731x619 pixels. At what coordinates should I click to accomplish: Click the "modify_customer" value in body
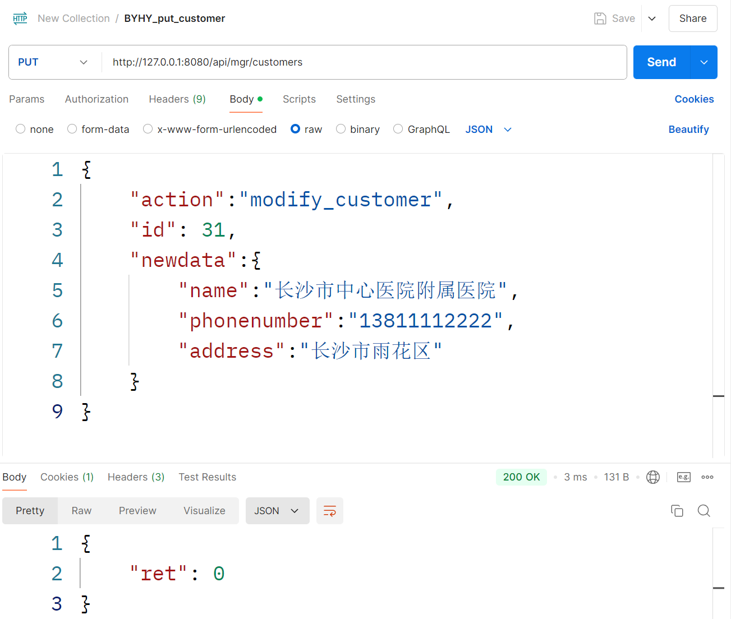(341, 200)
